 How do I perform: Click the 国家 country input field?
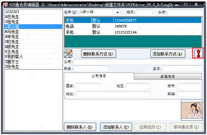[88, 86]
